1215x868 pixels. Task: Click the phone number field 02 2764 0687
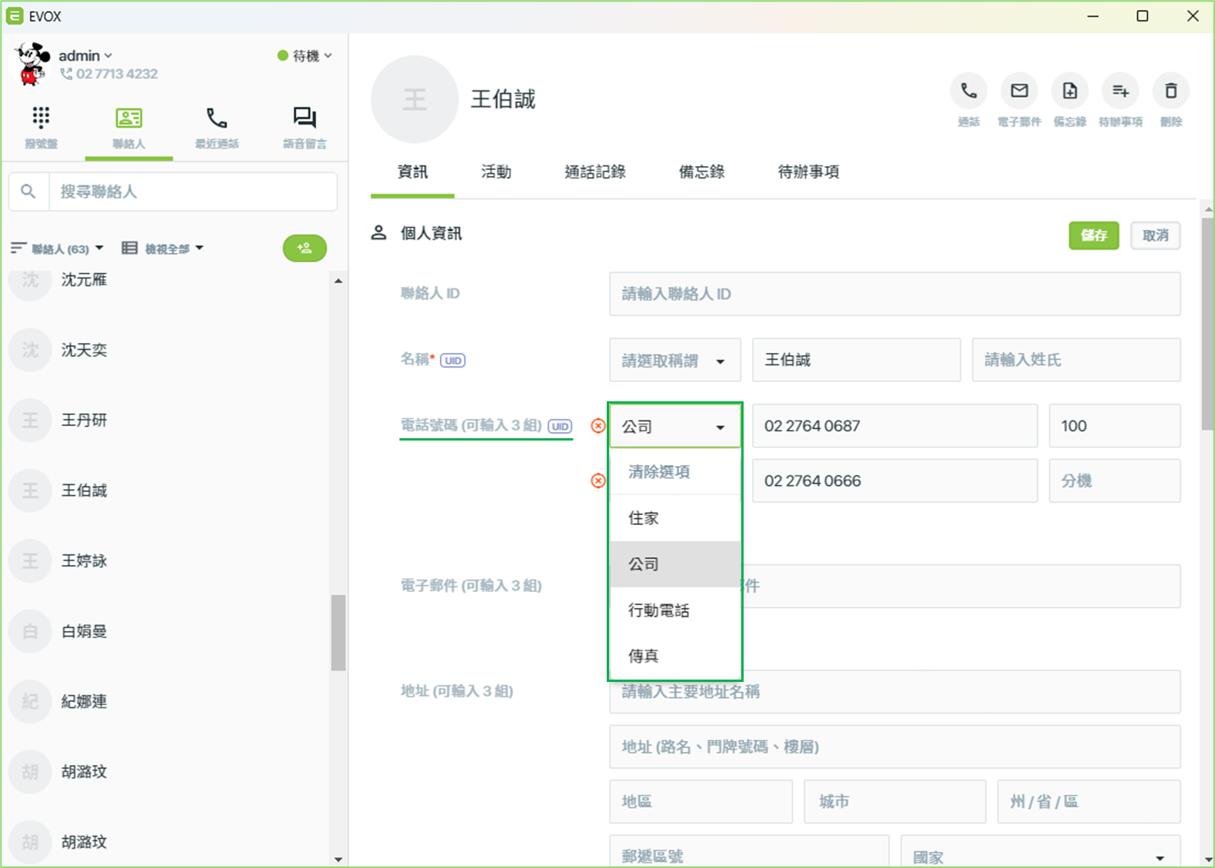895,426
